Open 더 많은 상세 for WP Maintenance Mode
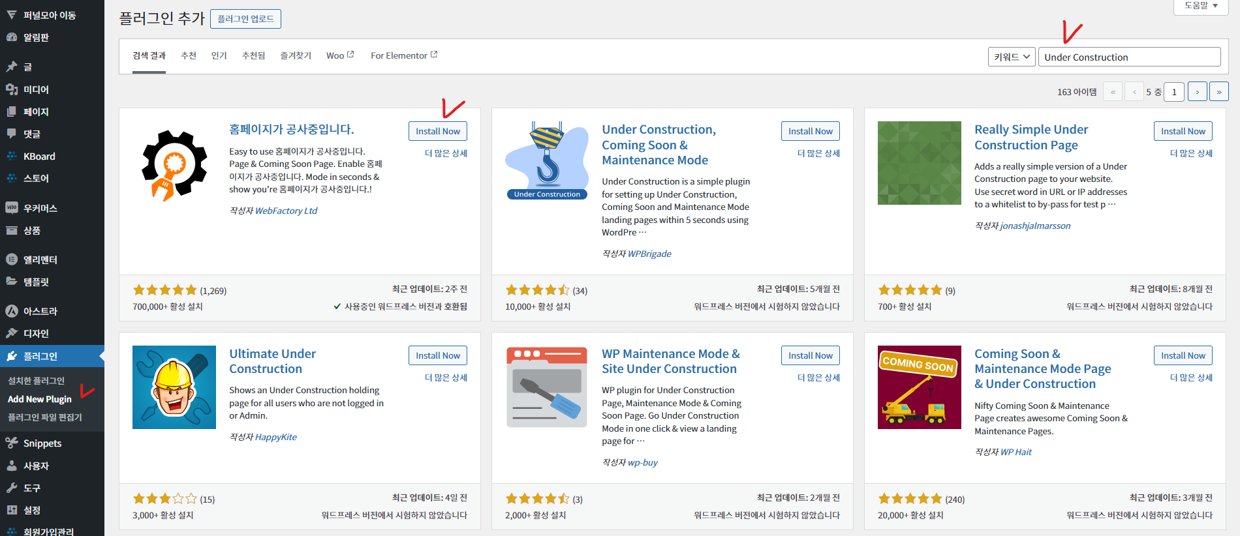This screenshot has width=1240, height=536. point(818,378)
